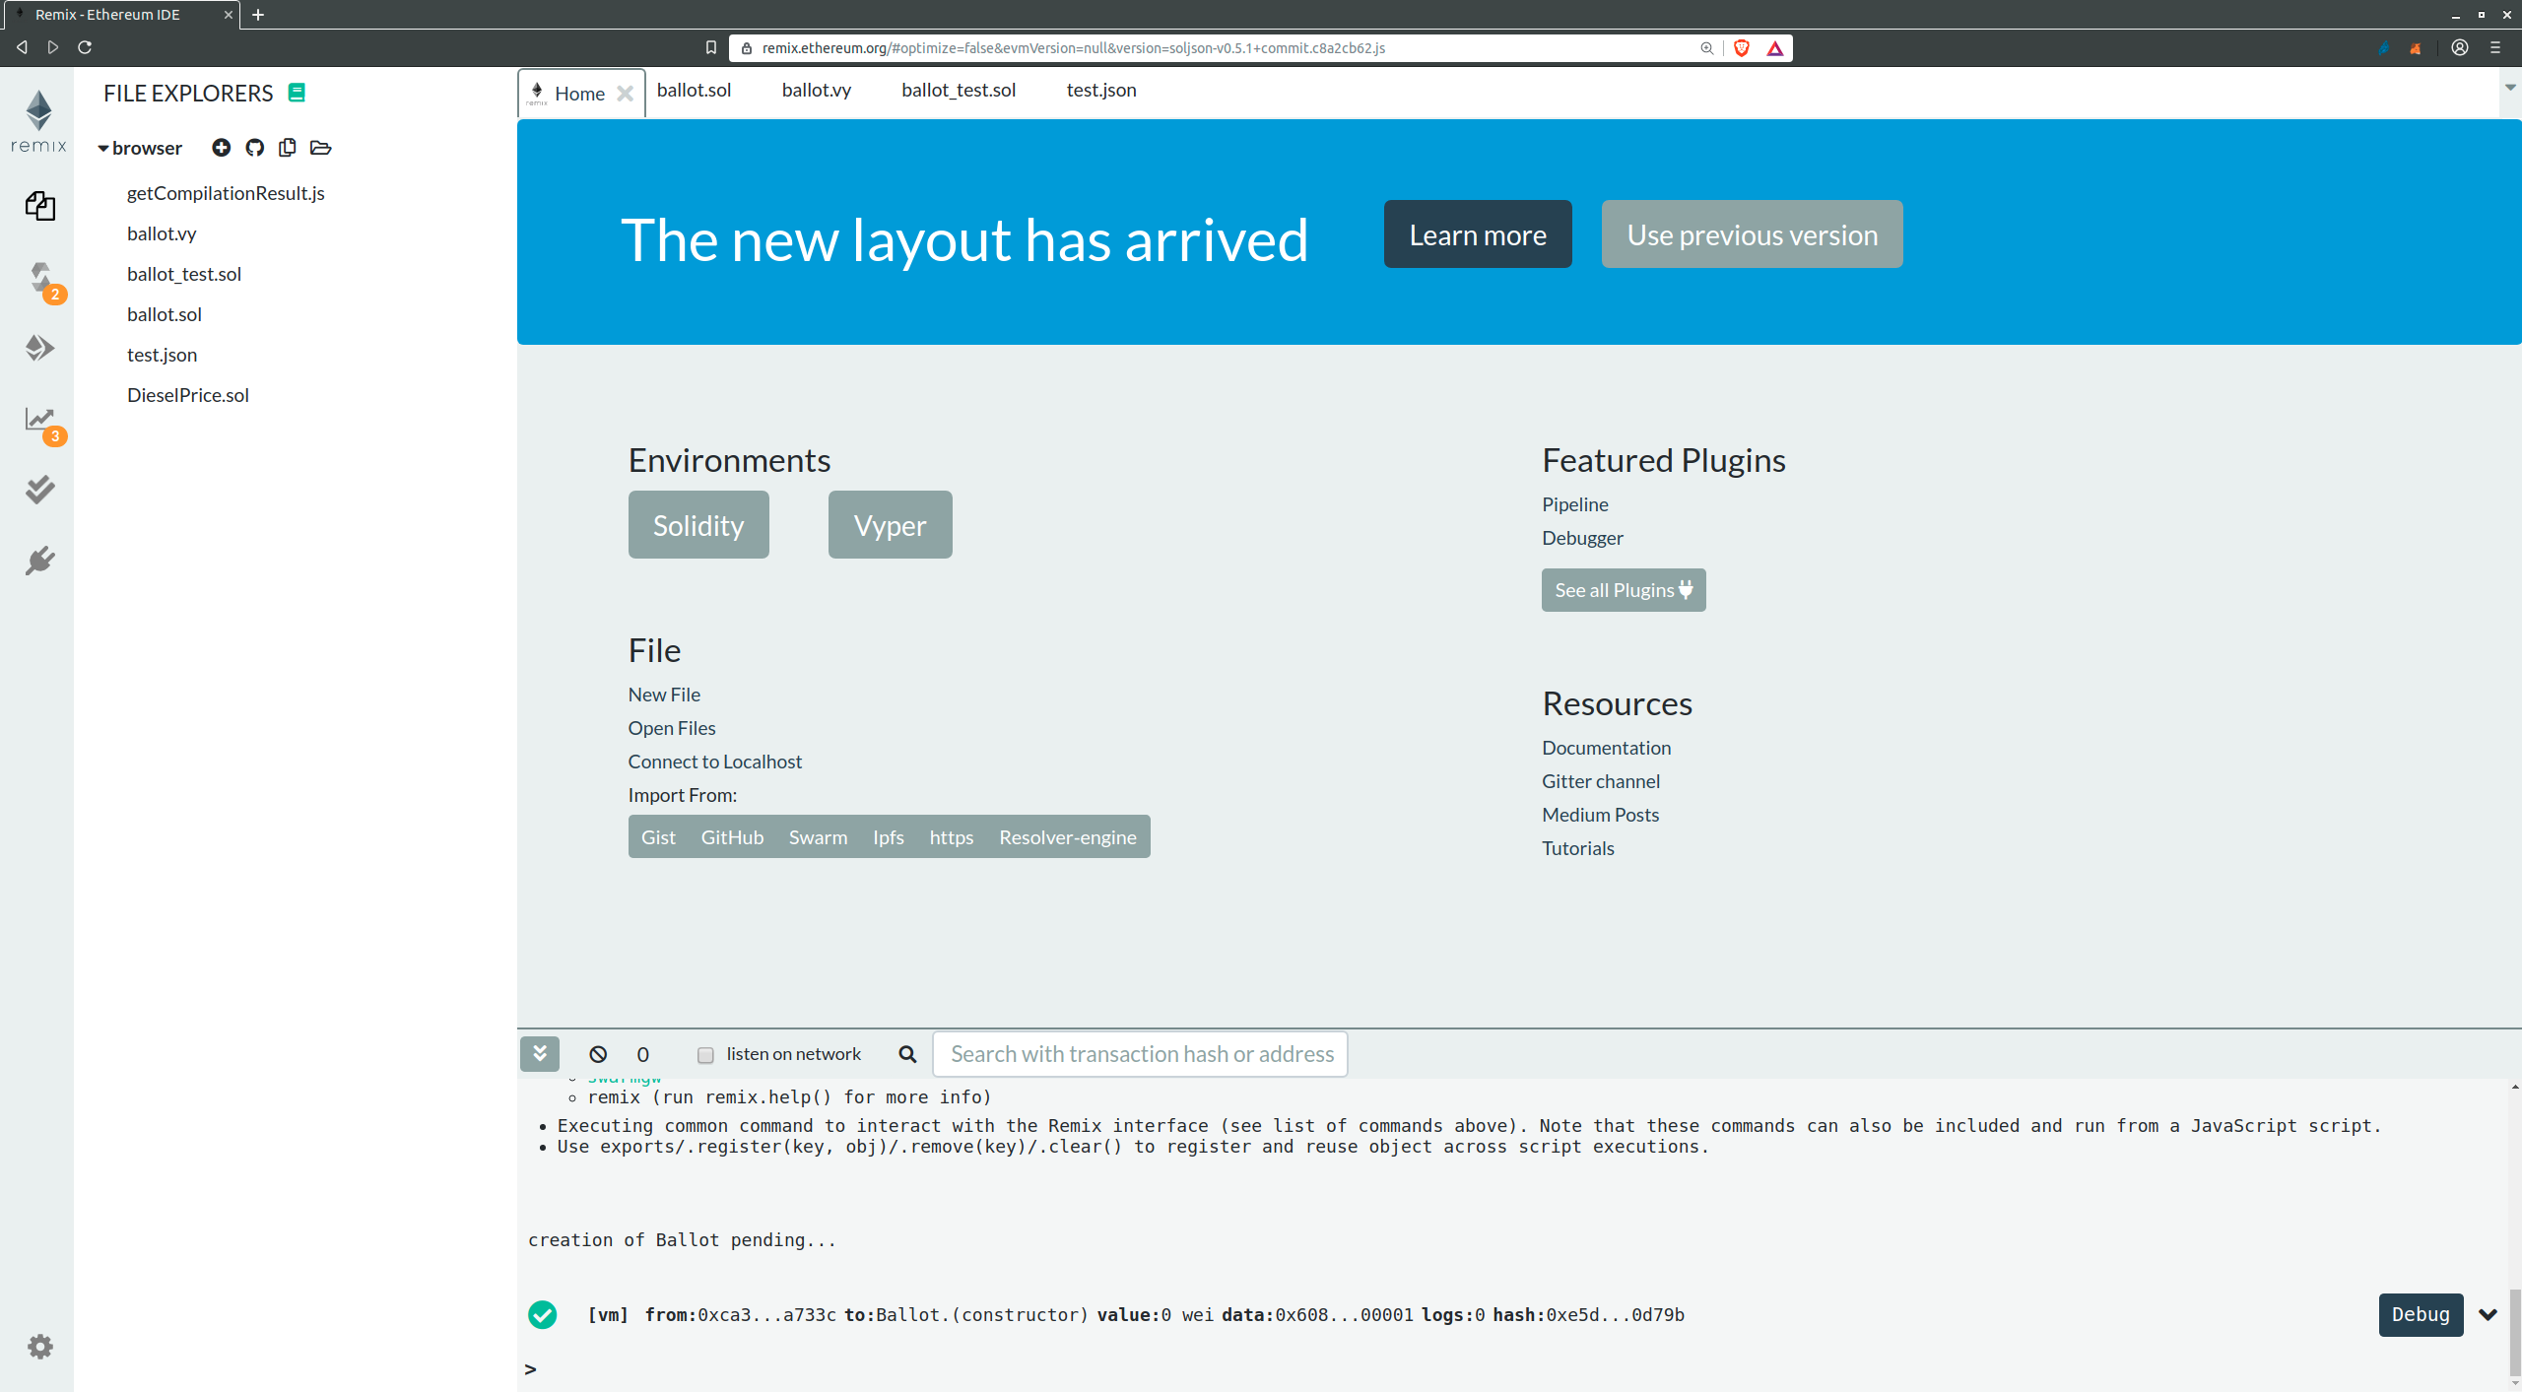Open the static Analysis panel showing 3 alerts
This screenshot has width=2522, height=1392.
pyautogui.click(x=39, y=419)
